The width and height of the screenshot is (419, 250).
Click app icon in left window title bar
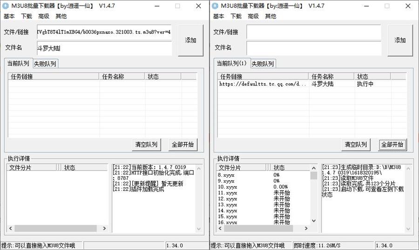tap(6, 6)
